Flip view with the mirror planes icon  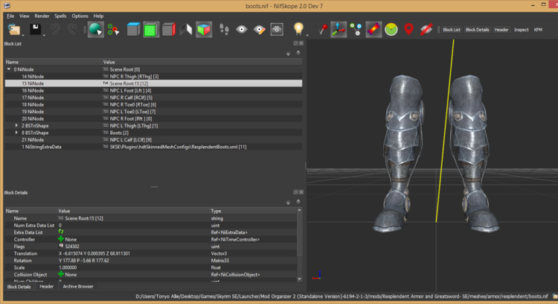[x=186, y=29]
